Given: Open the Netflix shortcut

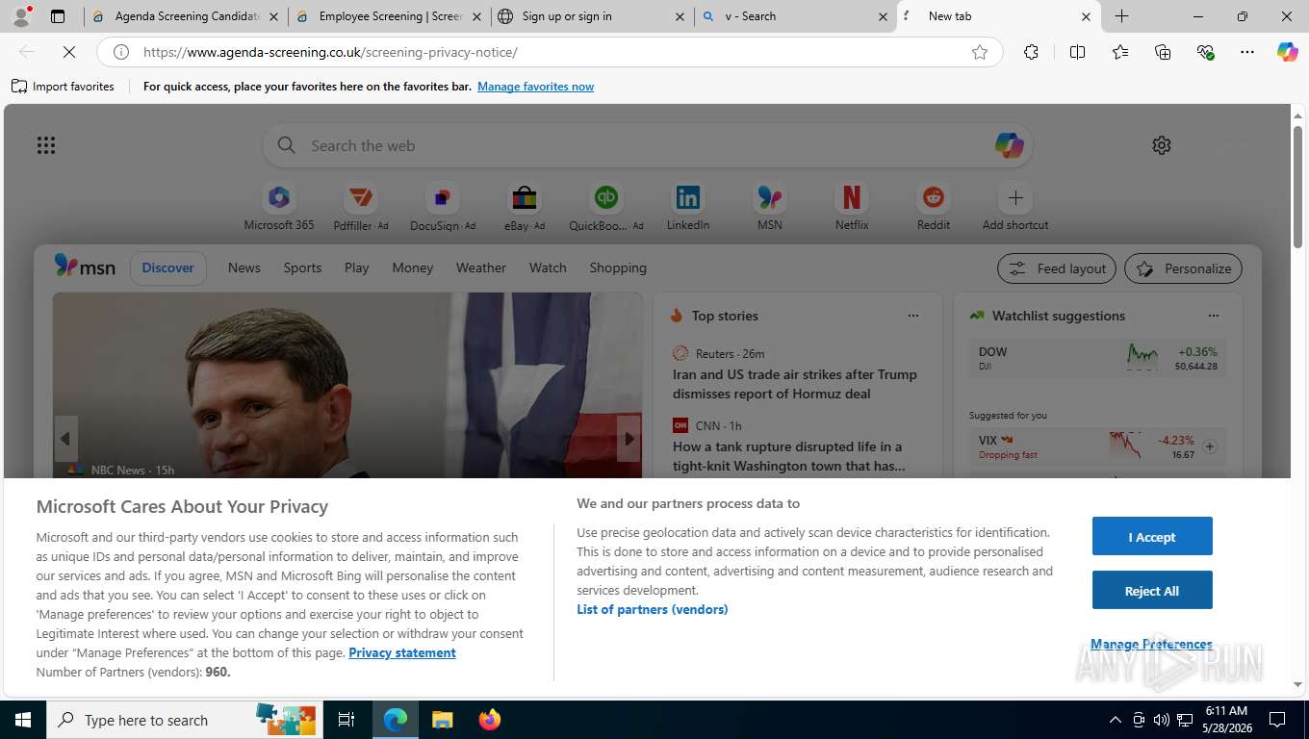Looking at the screenshot, I should (852, 207).
